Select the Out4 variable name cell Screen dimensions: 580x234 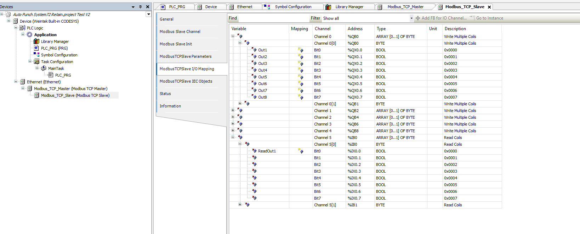pos(262,70)
